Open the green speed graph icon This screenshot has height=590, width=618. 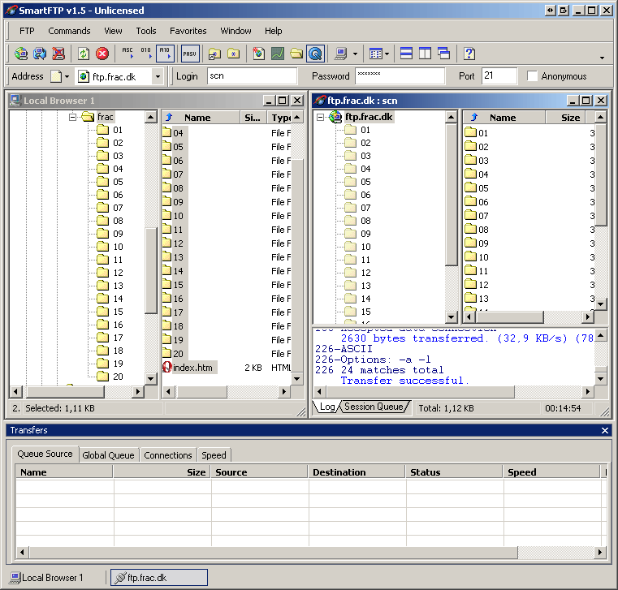click(278, 54)
